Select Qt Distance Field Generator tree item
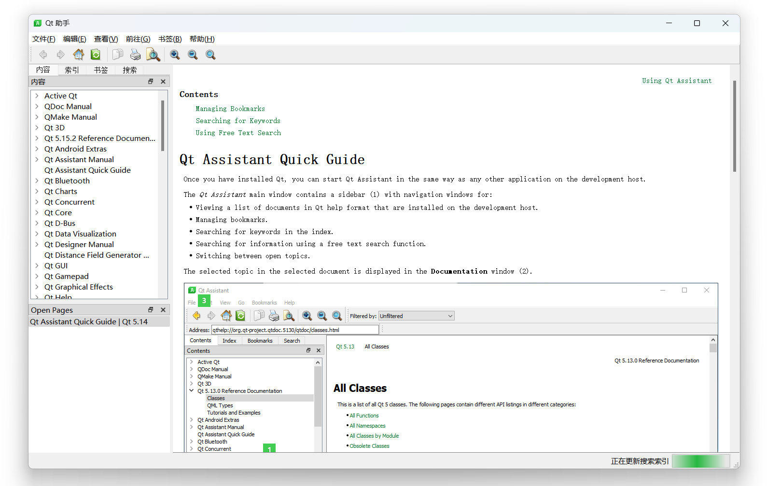This screenshot has width=767, height=486. pos(97,255)
